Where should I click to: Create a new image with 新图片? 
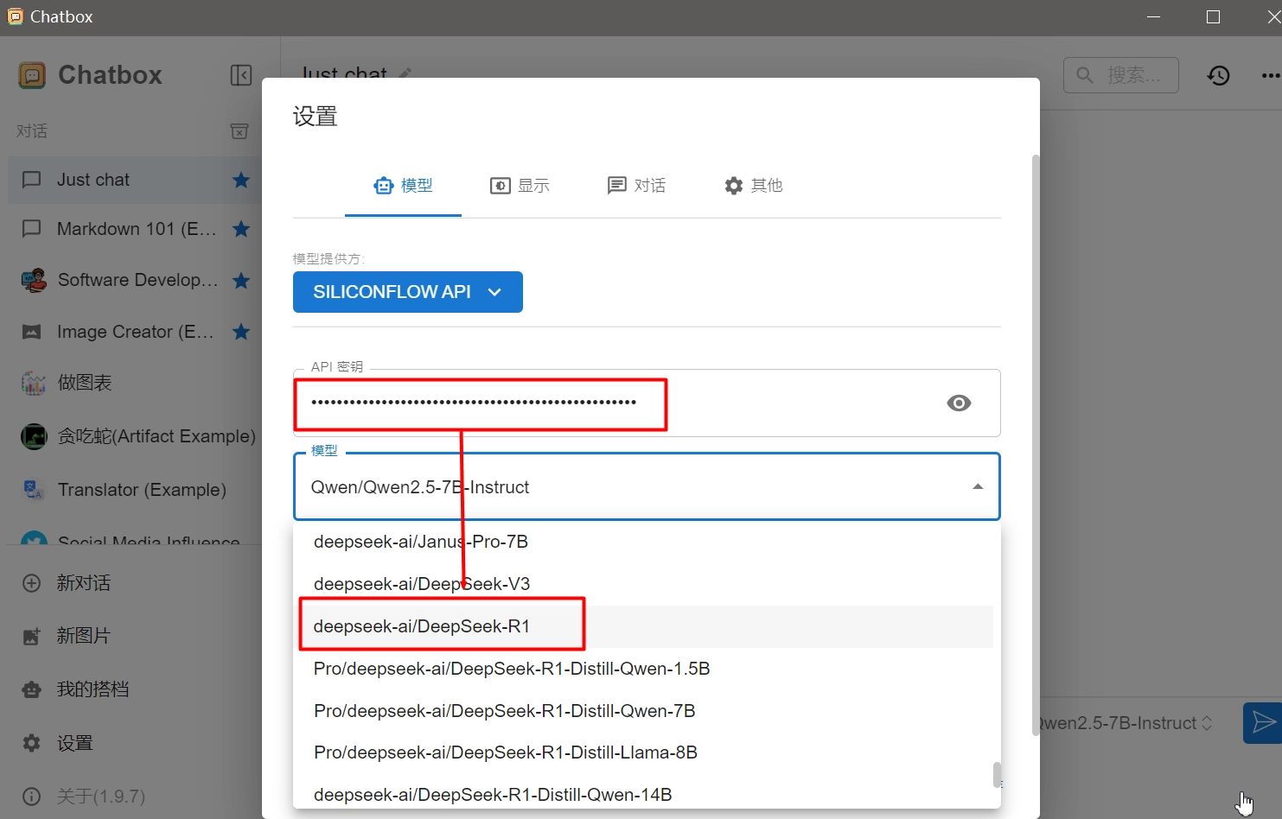pyautogui.click(x=134, y=636)
